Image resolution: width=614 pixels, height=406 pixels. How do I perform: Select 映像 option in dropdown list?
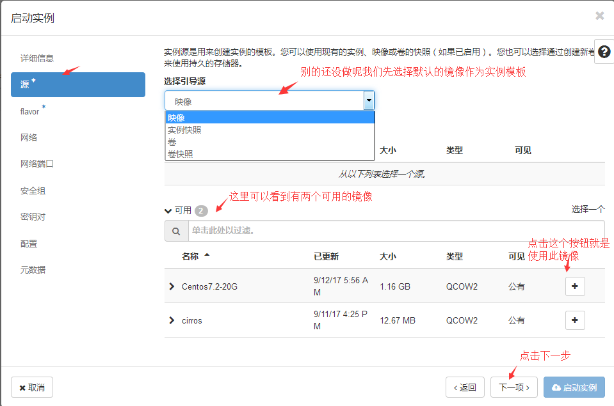[176, 118]
